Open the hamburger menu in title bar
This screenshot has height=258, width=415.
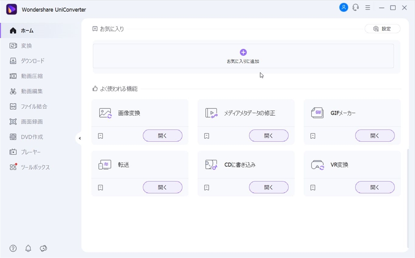[368, 8]
